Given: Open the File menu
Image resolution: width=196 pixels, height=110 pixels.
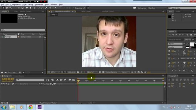Looking at the screenshot, I should click(x=2, y=5).
